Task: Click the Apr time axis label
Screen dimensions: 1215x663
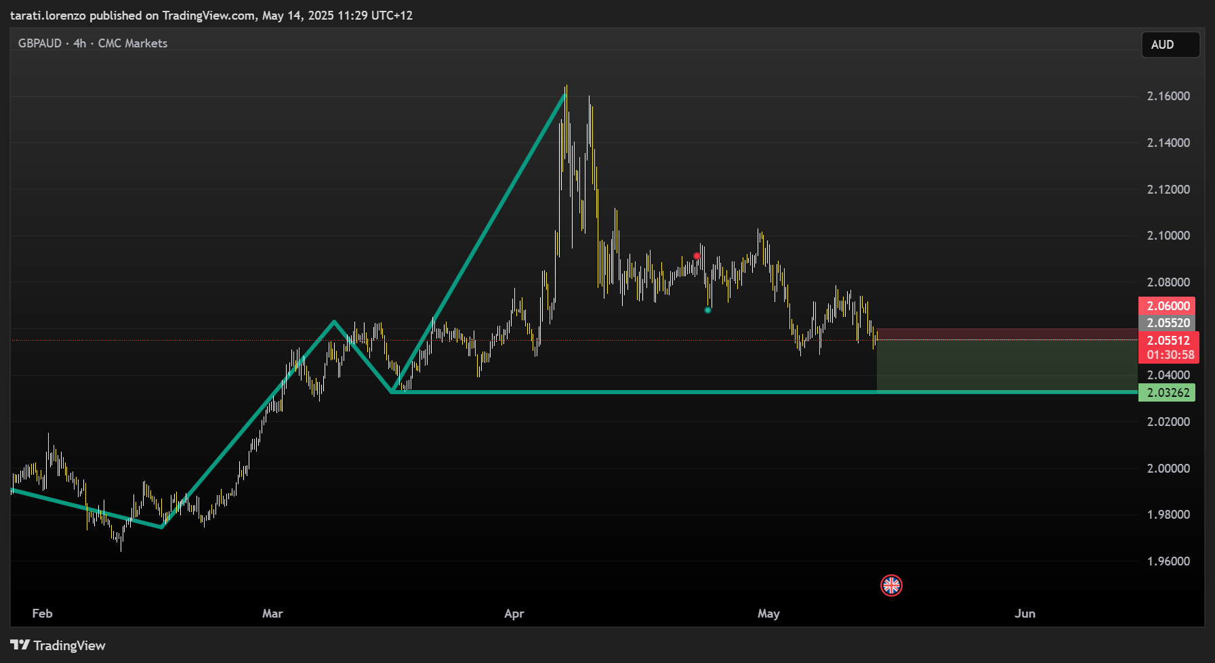Action: click(514, 614)
